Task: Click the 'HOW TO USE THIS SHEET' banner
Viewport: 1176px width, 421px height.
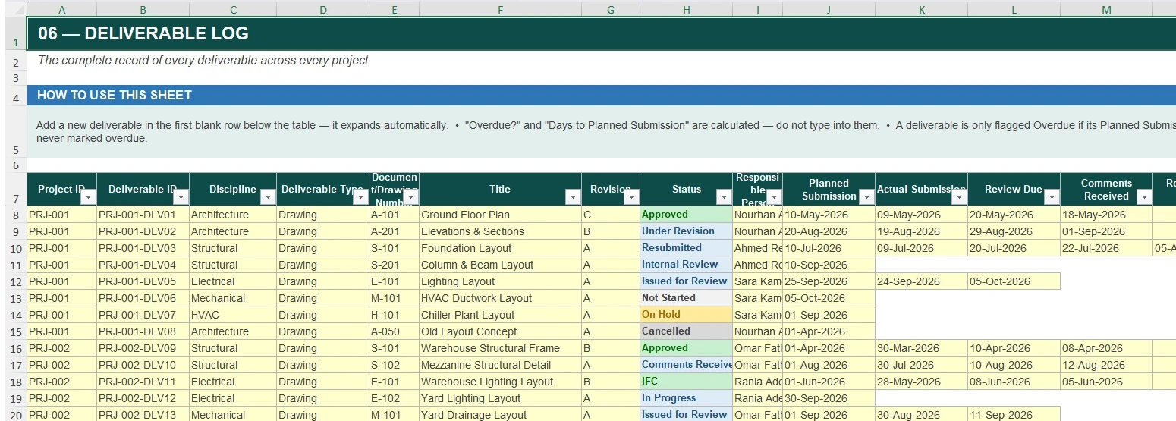Action: (x=601, y=96)
